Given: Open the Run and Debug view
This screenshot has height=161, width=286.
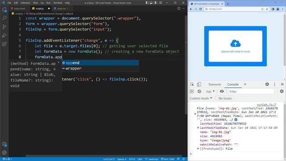Looking at the screenshot, I should (x=4, y=35).
